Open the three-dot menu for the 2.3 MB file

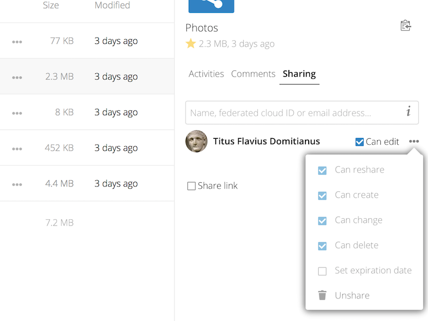click(17, 76)
